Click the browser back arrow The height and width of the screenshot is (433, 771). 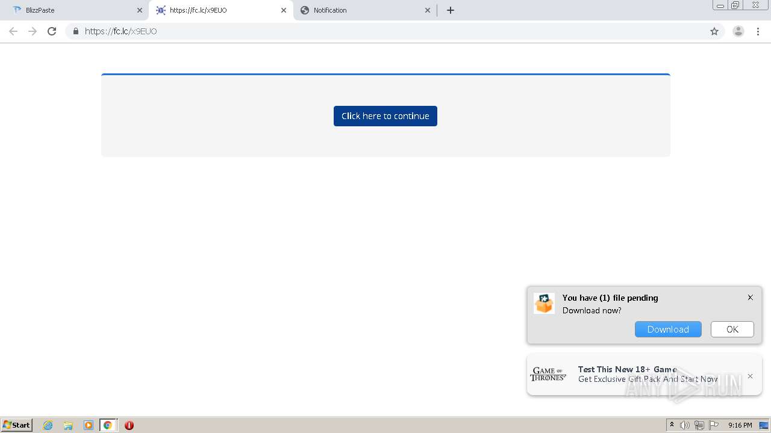tap(13, 31)
